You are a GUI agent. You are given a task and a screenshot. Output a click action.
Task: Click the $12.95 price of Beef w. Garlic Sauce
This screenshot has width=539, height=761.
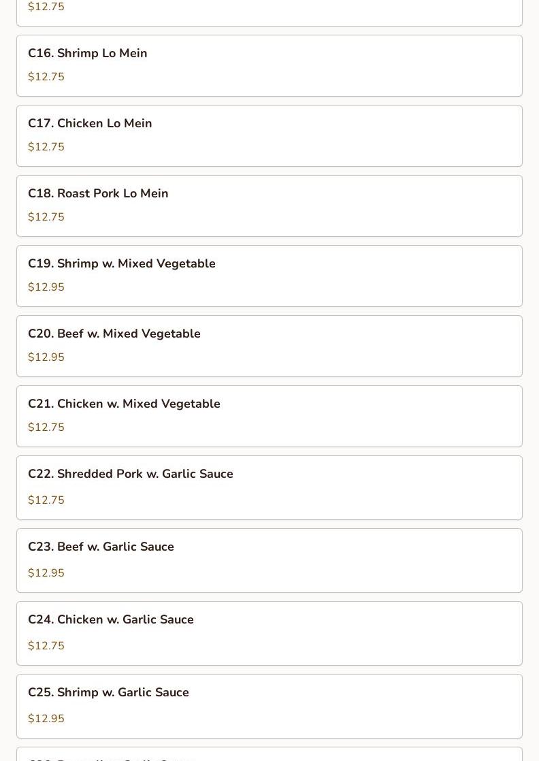(46, 572)
